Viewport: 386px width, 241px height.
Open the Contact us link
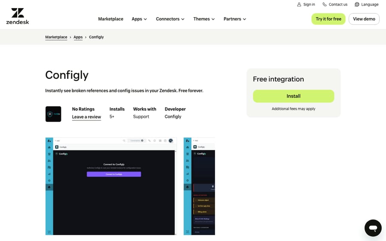pos(335,4)
